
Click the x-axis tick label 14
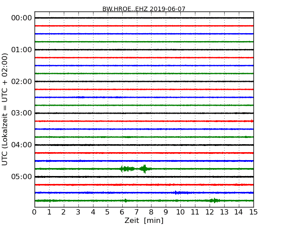click(x=239, y=212)
